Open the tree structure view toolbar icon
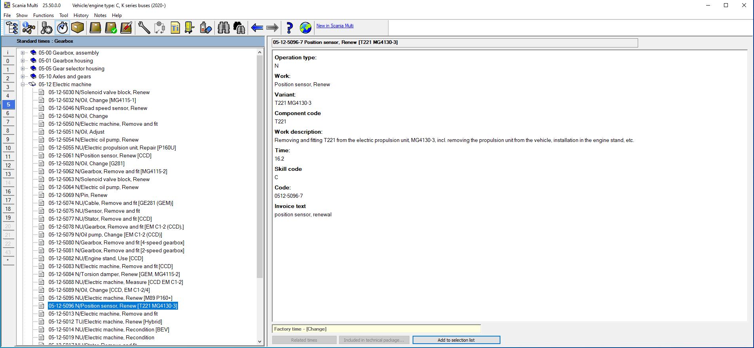The height and width of the screenshot is (348, 754). coord(12,28)
